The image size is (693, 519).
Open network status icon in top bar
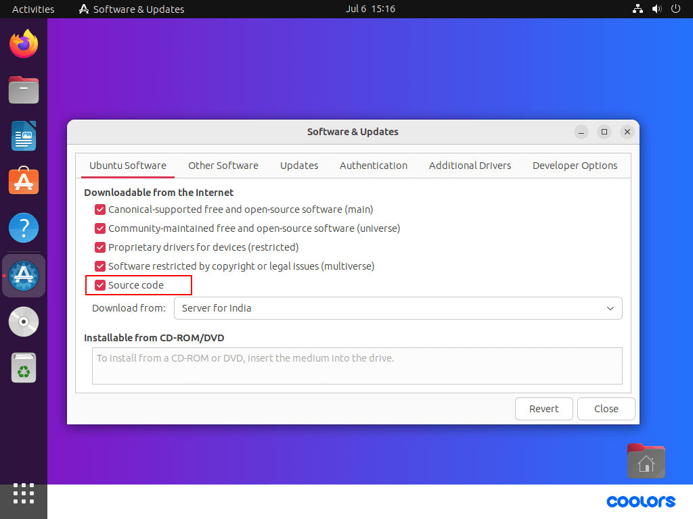638,9
